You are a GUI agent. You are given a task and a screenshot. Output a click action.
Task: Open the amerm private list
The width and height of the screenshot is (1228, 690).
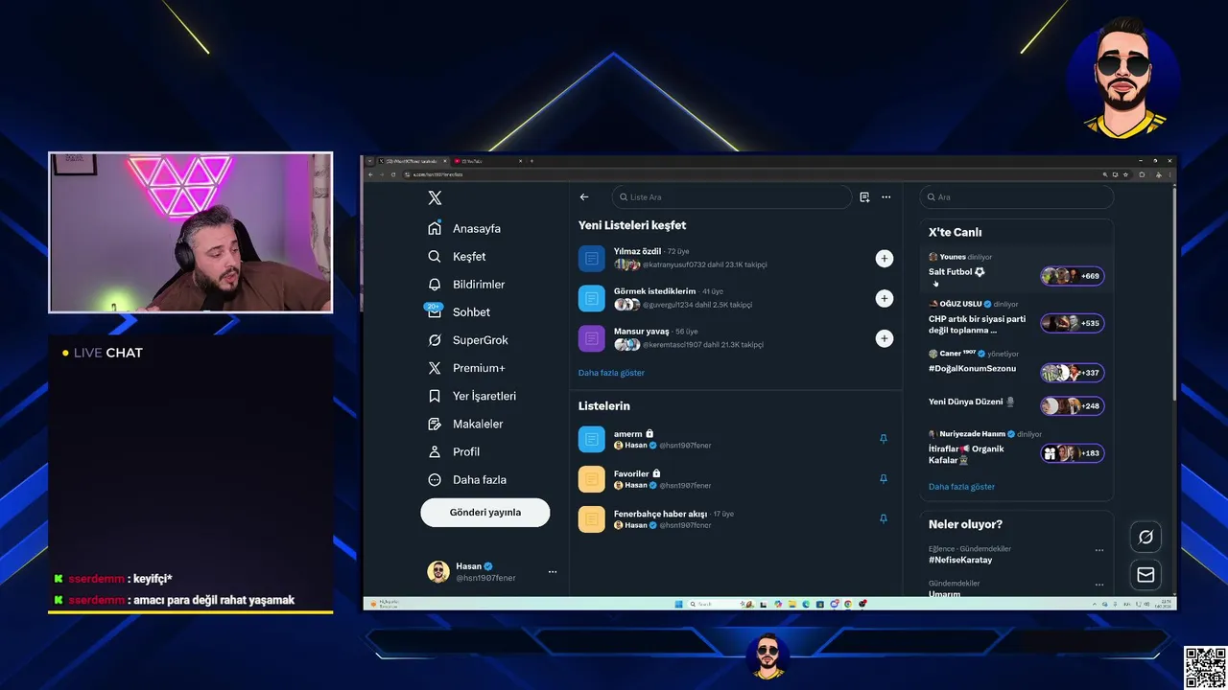(736, 439)
